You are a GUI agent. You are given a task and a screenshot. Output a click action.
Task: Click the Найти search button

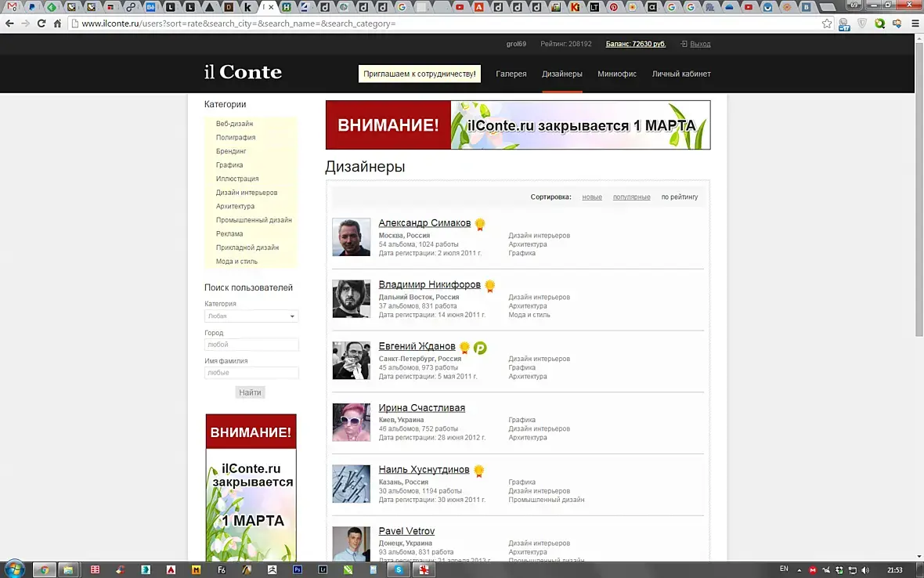[250, 392]
